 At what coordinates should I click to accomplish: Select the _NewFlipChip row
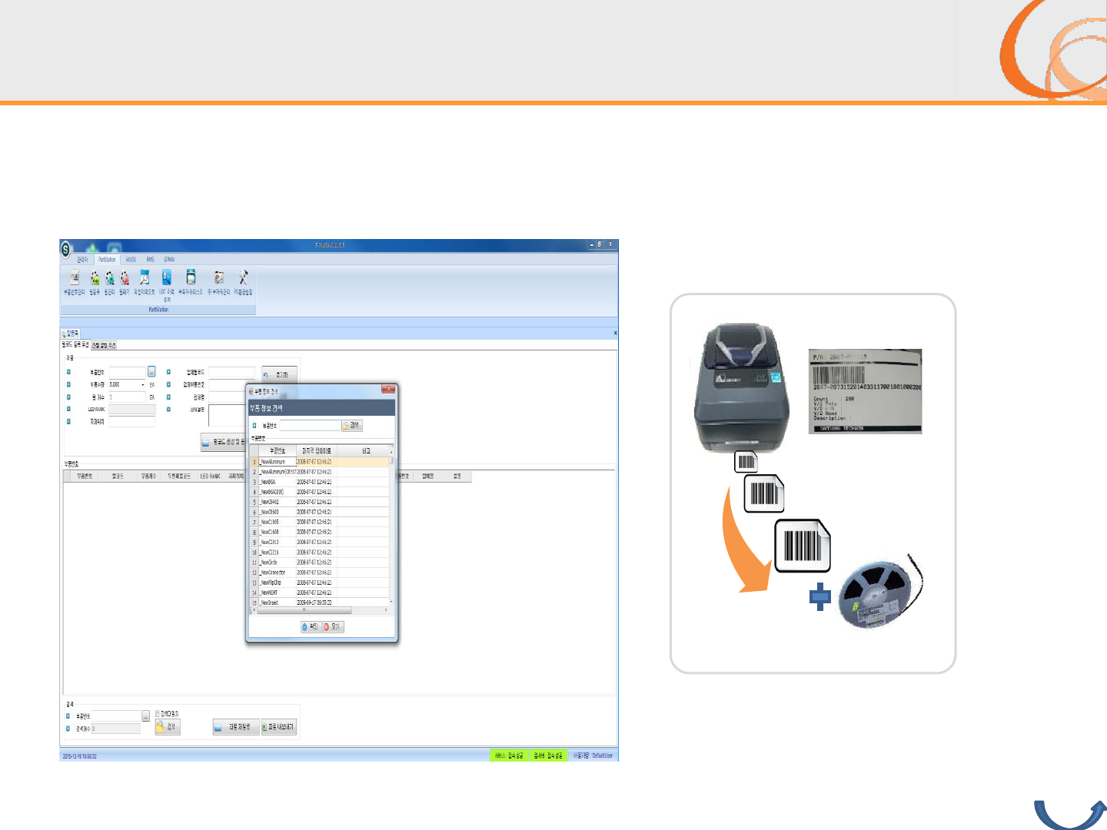pyautogui.click(x=320, y=583)
